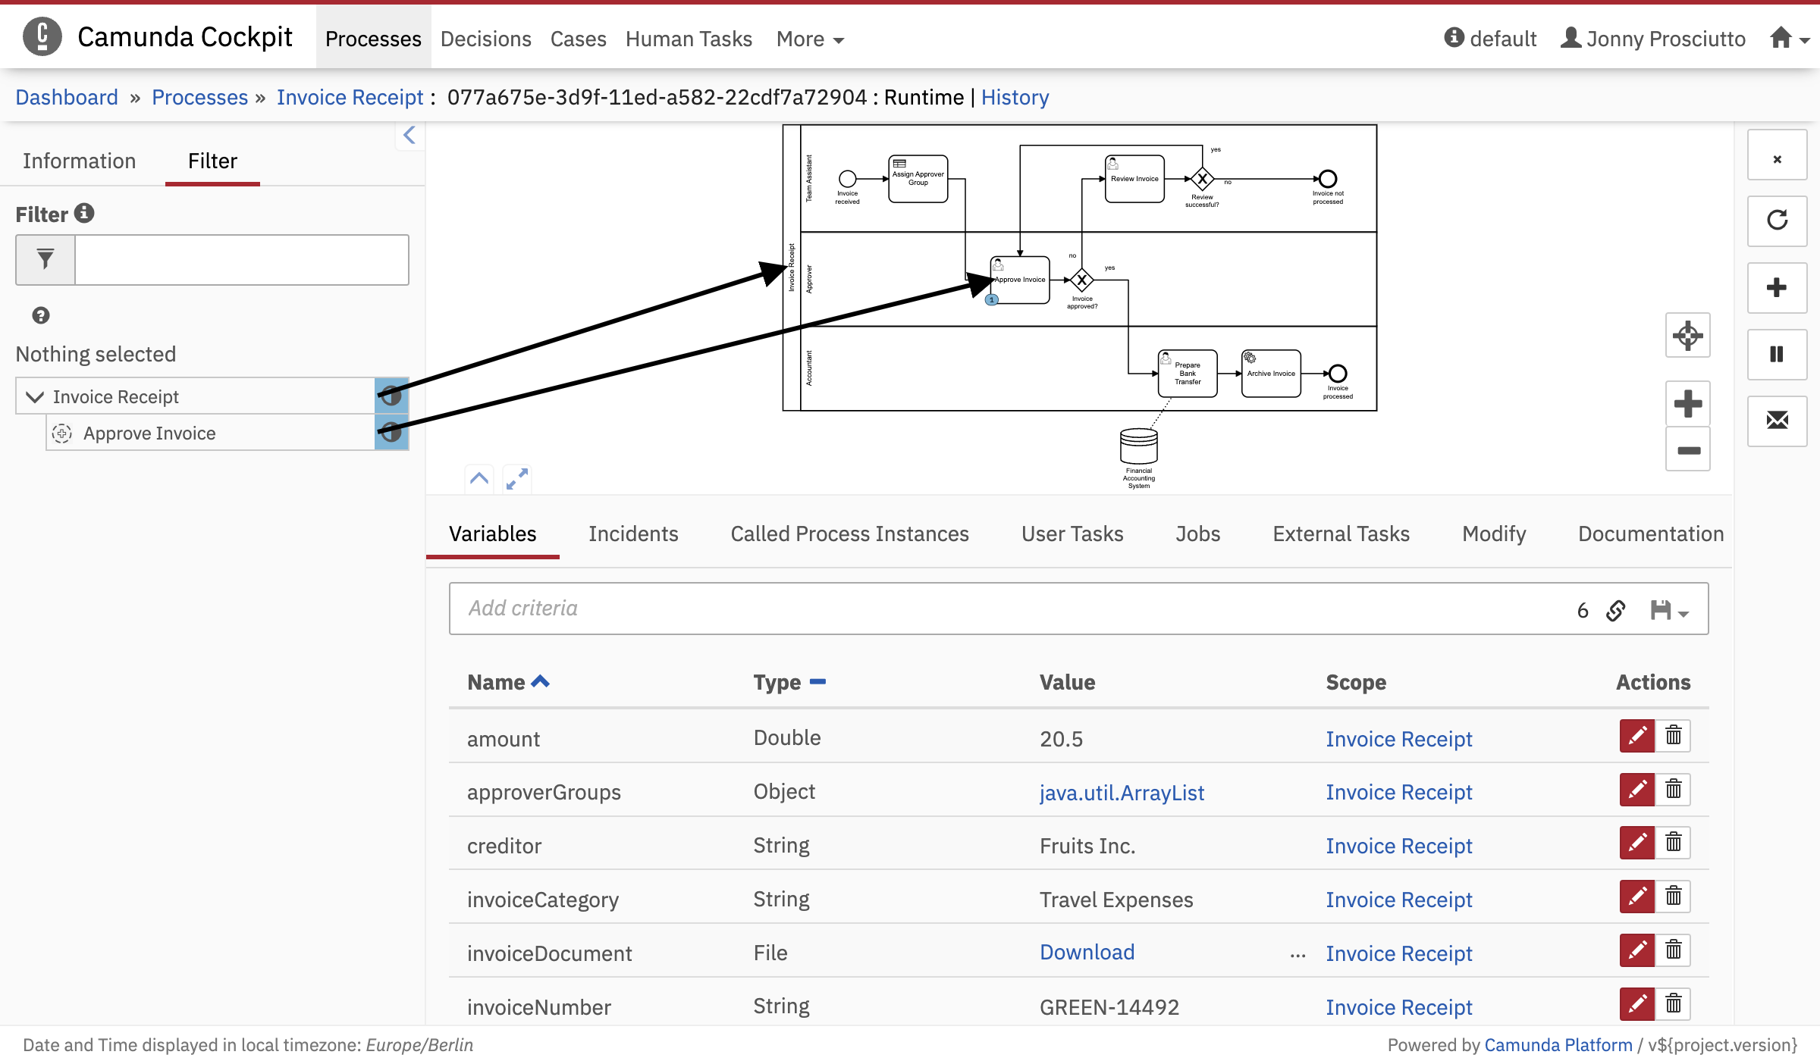Toggle Invoice Receipt instance selection marker
The width and height of the screenshot is (1820, 1061).
(x=391, y=396)
